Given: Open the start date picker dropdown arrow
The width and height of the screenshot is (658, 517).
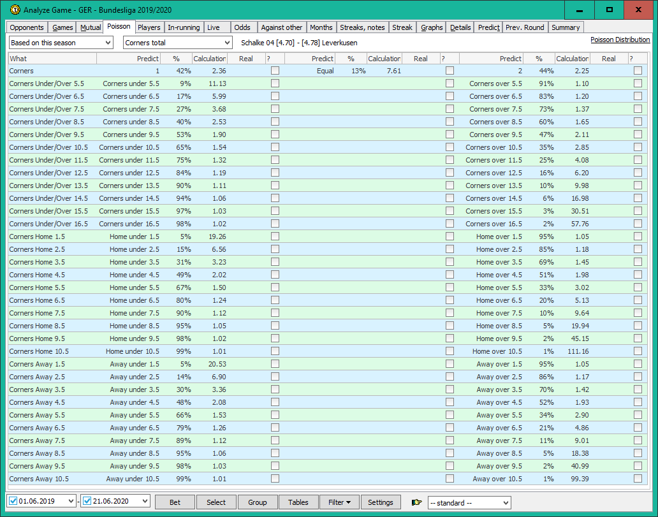Looking at the screenshot, I should coord(69,502).
